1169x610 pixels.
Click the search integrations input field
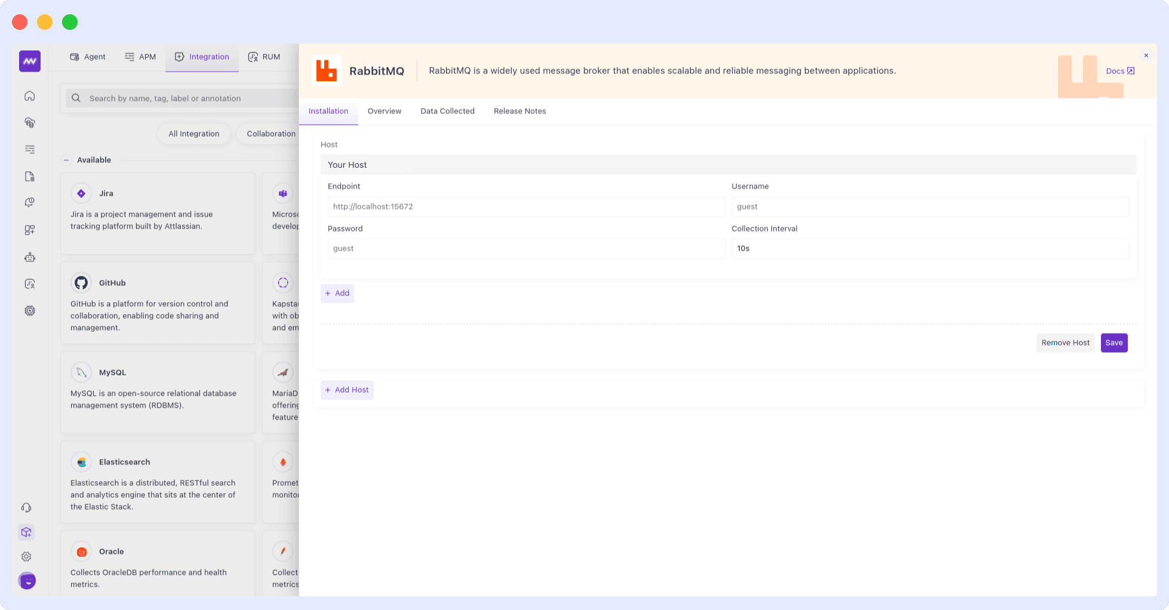coord(179,98)
